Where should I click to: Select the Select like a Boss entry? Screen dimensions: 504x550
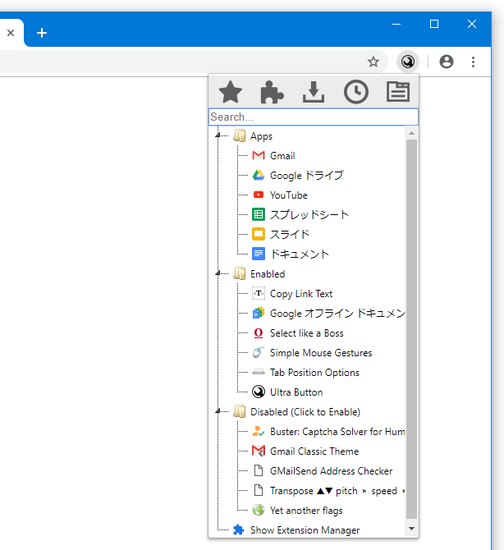(306, 333)
